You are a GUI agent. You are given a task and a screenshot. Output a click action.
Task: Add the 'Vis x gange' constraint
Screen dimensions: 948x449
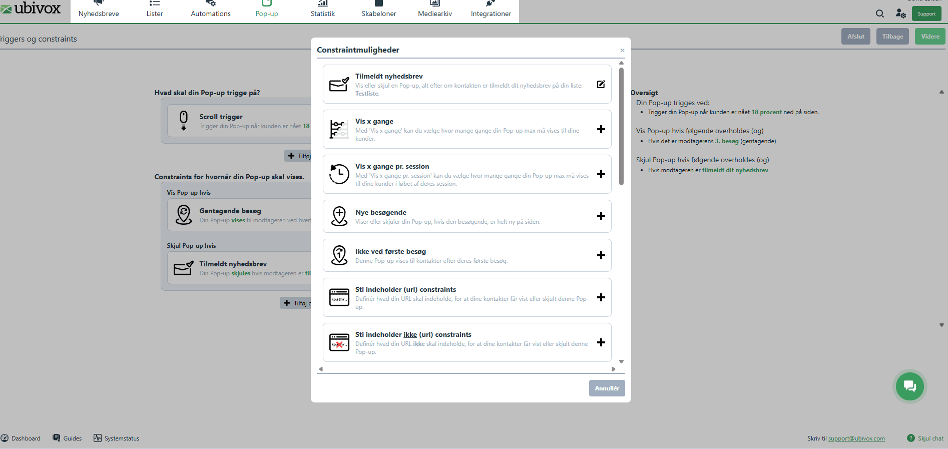[601, 129]
